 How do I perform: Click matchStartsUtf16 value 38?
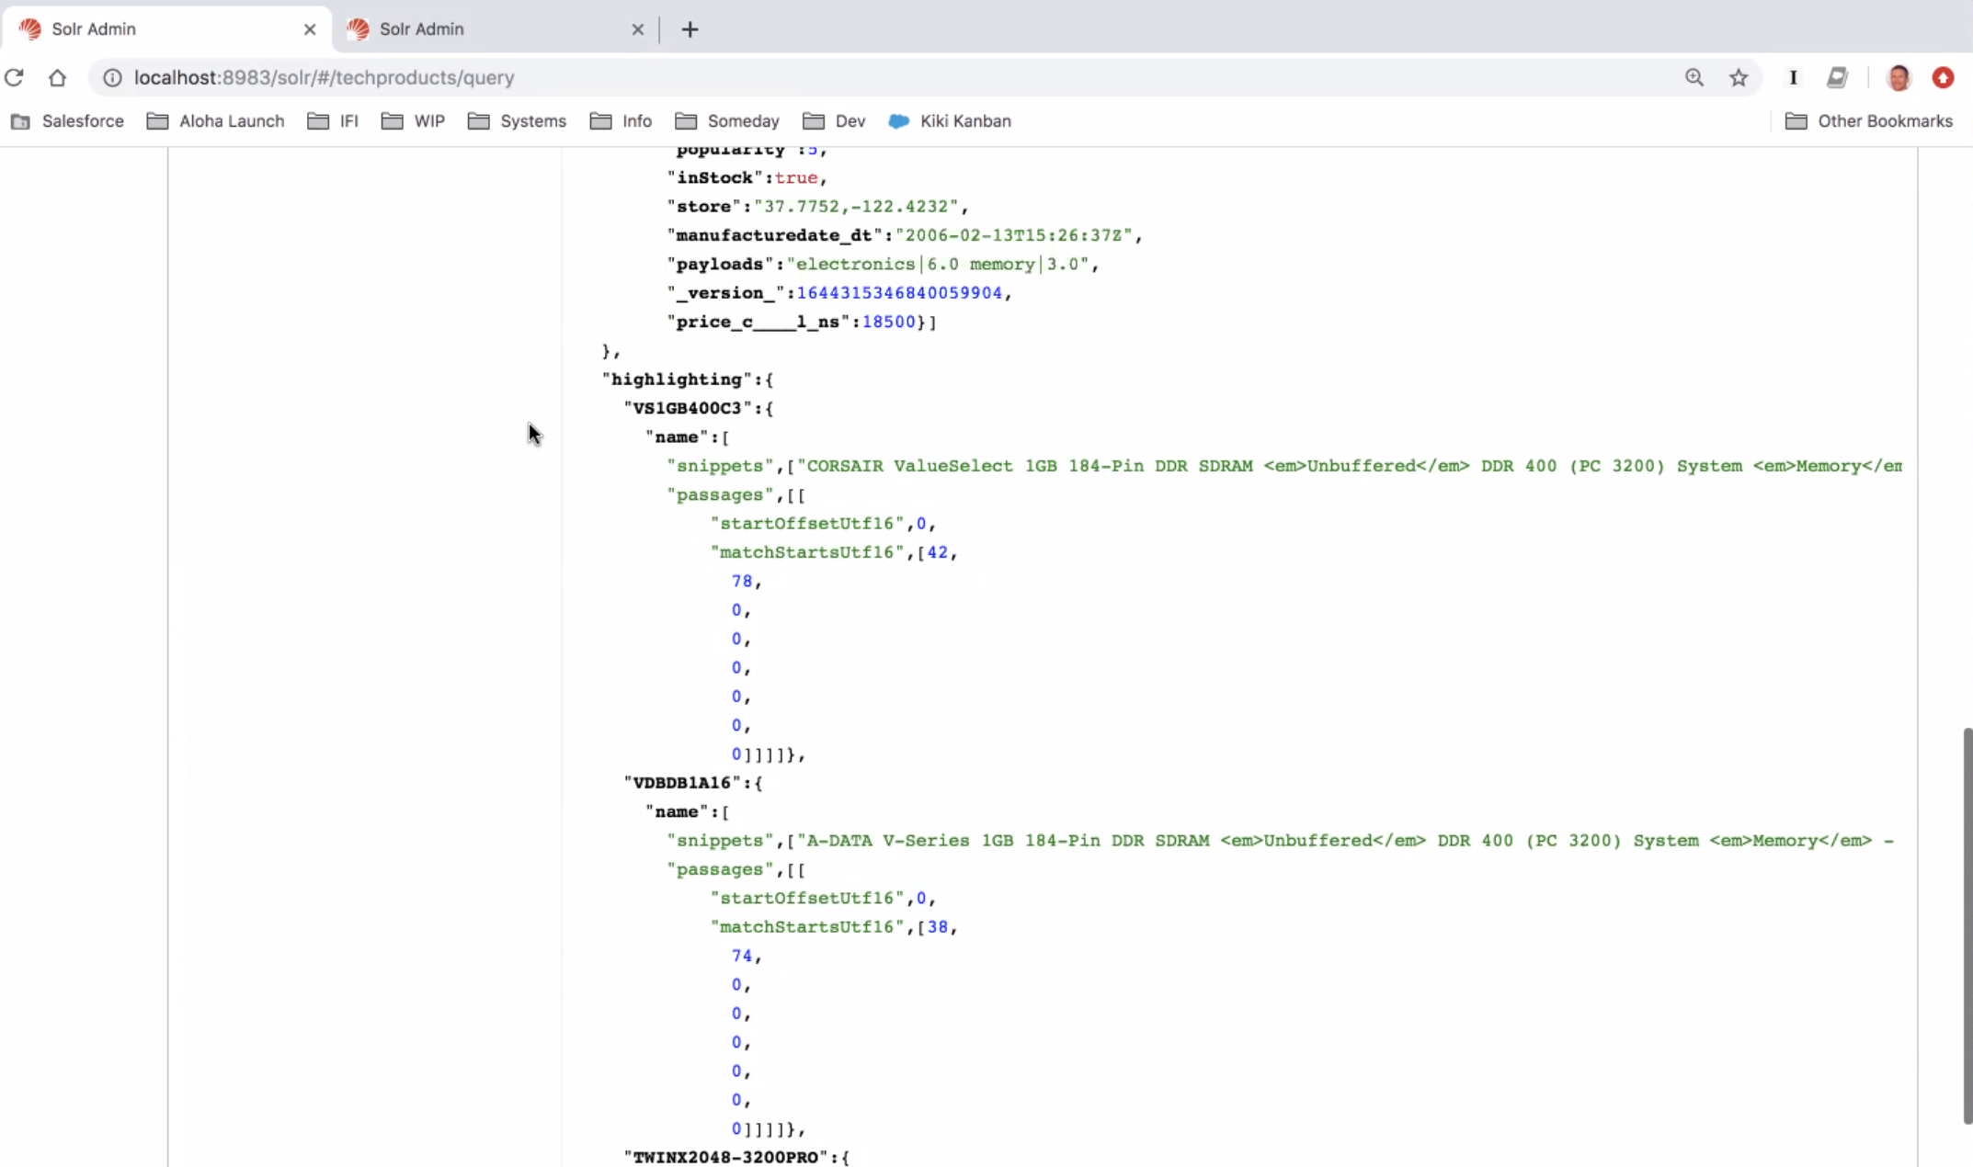click(938, 927)
